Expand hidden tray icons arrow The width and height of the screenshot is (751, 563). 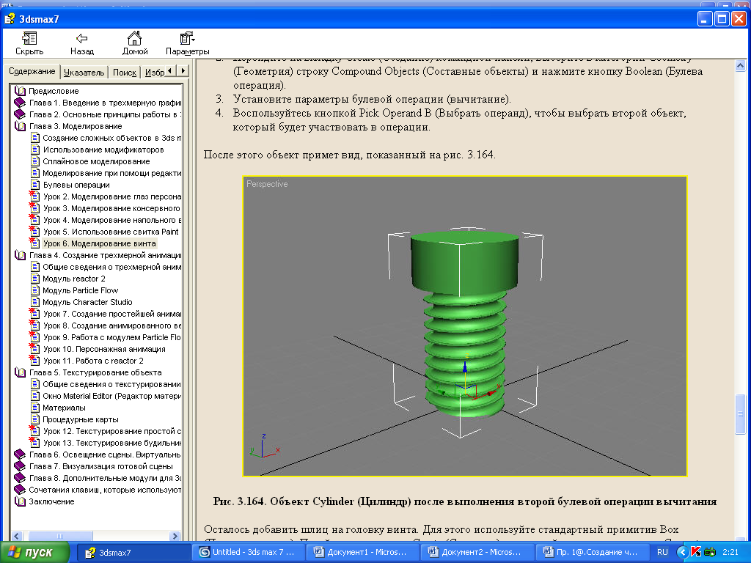(683, 552)
